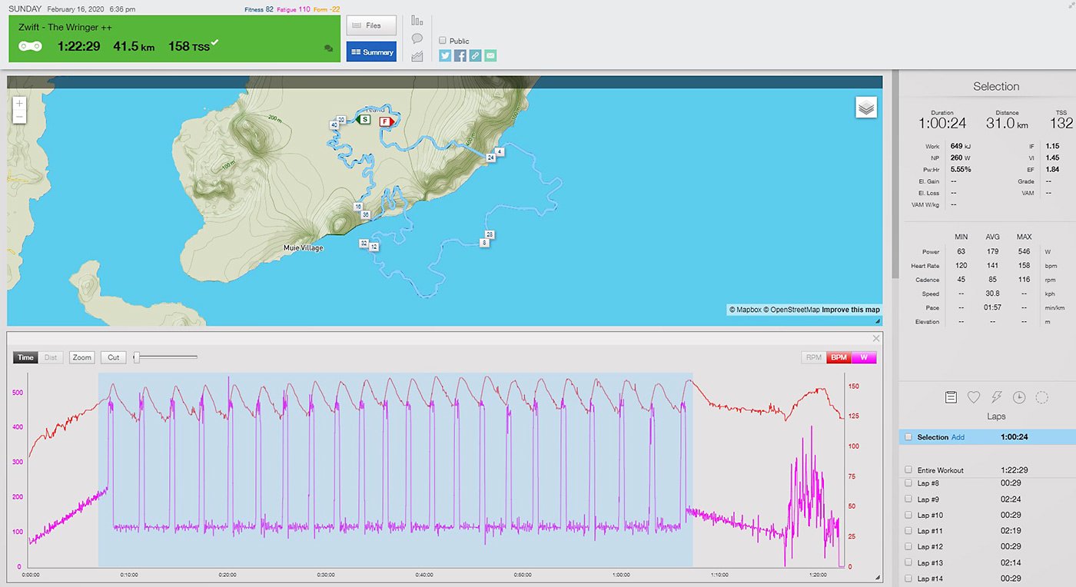Show power zones lightning icon
1076x587 pixels.
pos(997,397)
